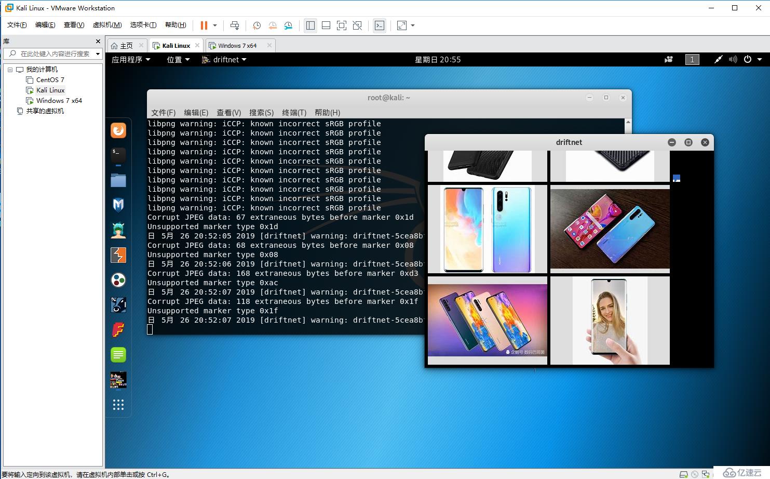Close the library panel with X
The image size is (770, 479).
(x=98, y=41)
